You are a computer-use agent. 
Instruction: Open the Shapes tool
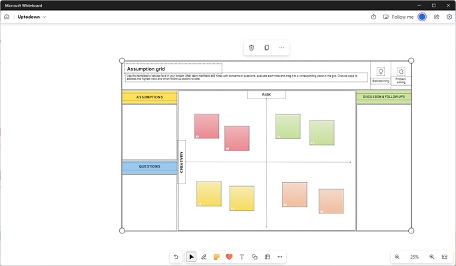(254, 257)
